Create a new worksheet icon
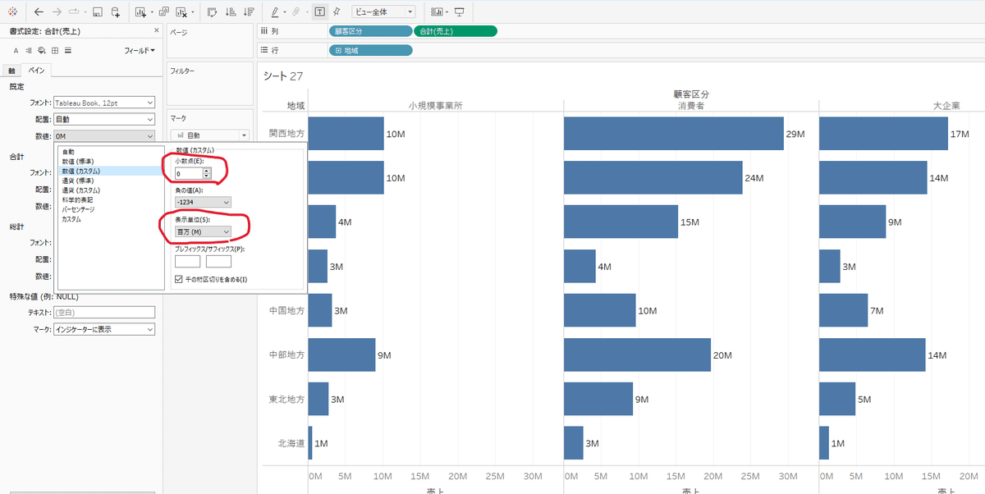The width and height of the screenshot is (985, 494). point(140,12)
